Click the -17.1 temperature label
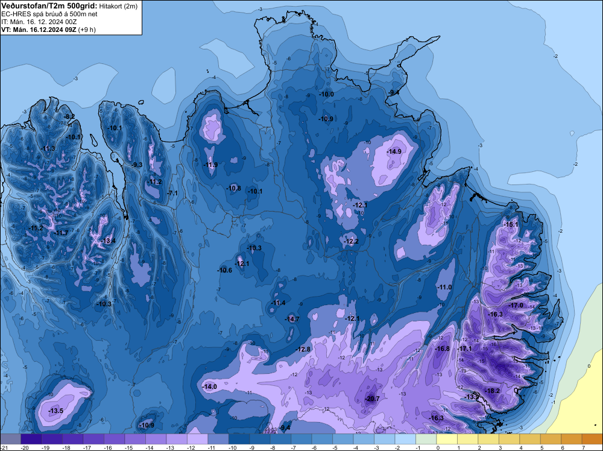The width and height of the screenshot is (603, 451). coord(464,348)
